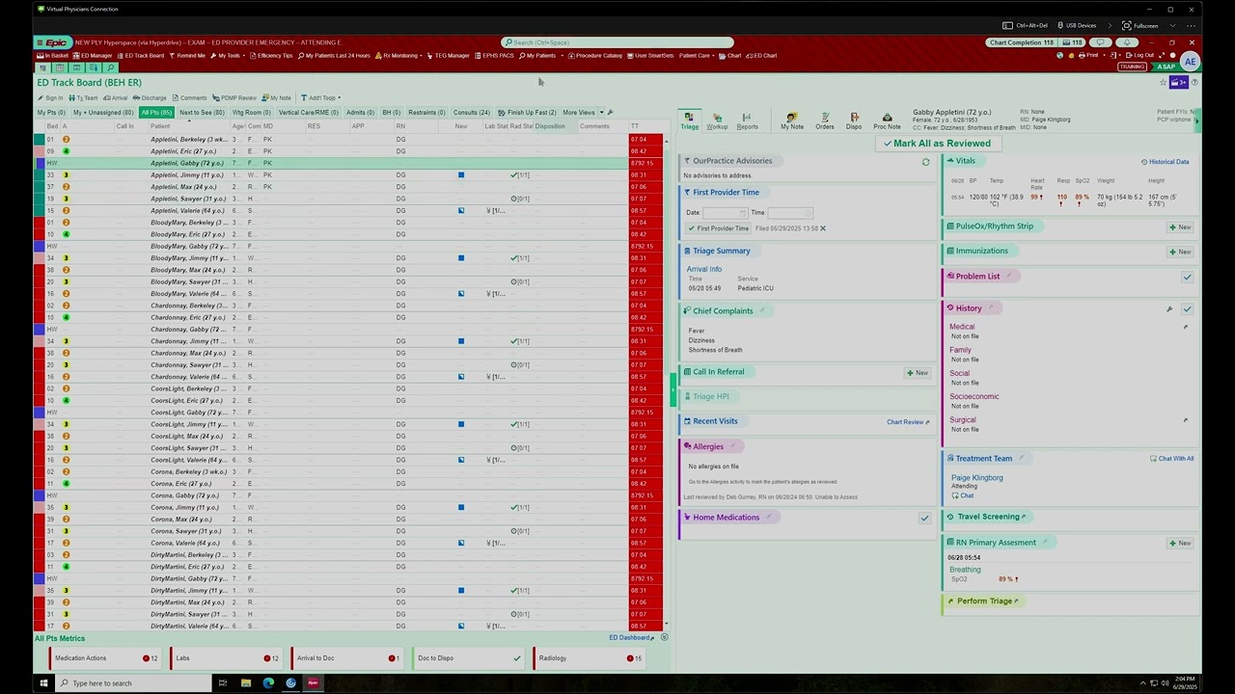Open the Workup activity tab

pos(717,121)
